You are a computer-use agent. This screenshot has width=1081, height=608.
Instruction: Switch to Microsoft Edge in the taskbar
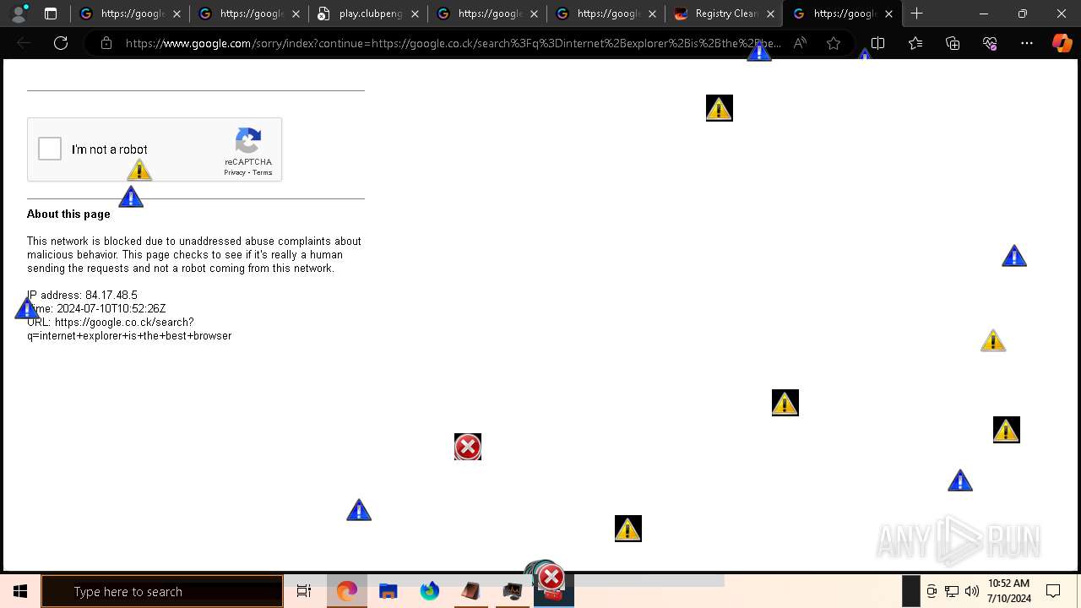tap(347, 591)
